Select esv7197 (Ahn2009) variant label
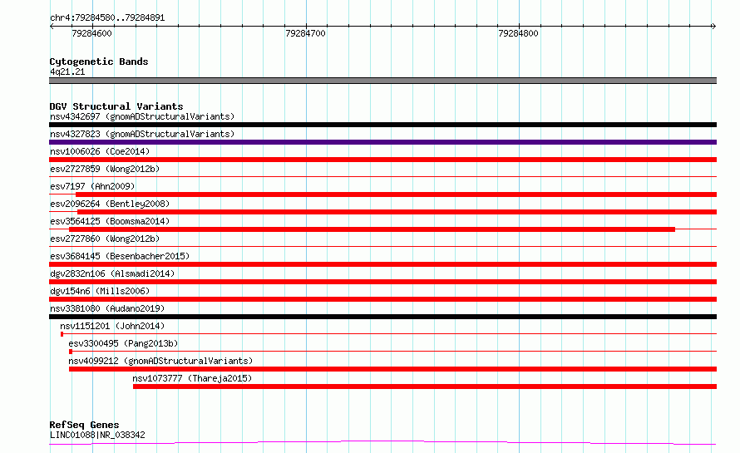 click(92, 186)
